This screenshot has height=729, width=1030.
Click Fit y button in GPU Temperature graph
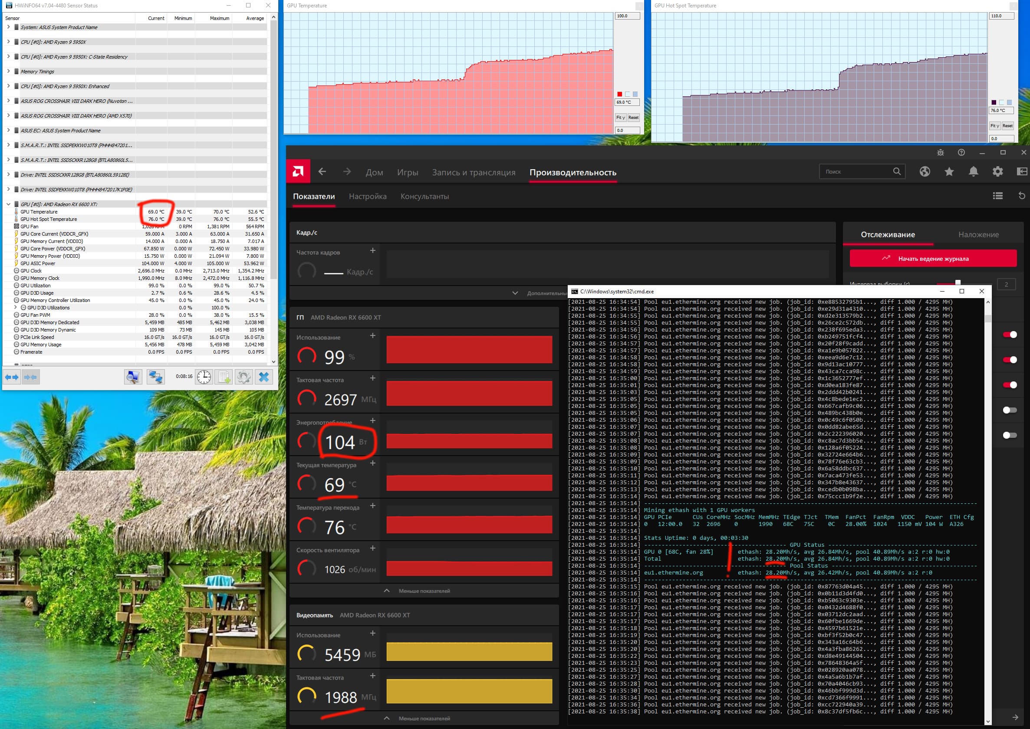tap(620, 118)
